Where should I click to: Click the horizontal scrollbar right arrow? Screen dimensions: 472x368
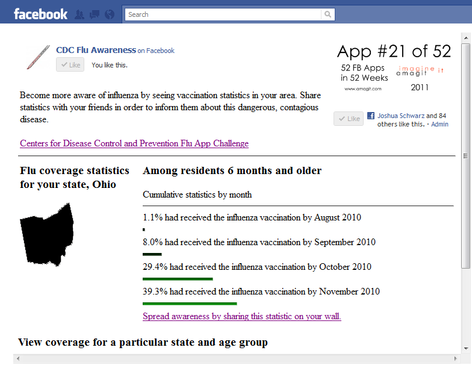coord(455,359)
